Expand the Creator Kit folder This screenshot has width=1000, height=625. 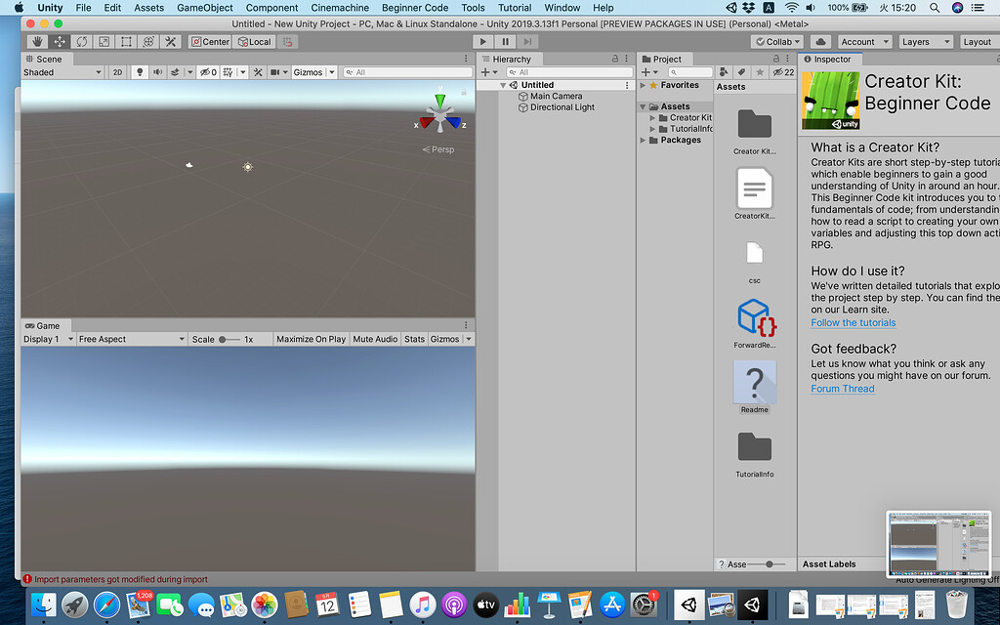tap(650, 117)
